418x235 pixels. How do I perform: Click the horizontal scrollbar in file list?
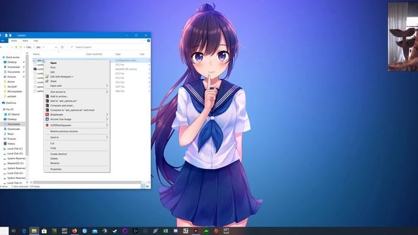click(87, 183)
